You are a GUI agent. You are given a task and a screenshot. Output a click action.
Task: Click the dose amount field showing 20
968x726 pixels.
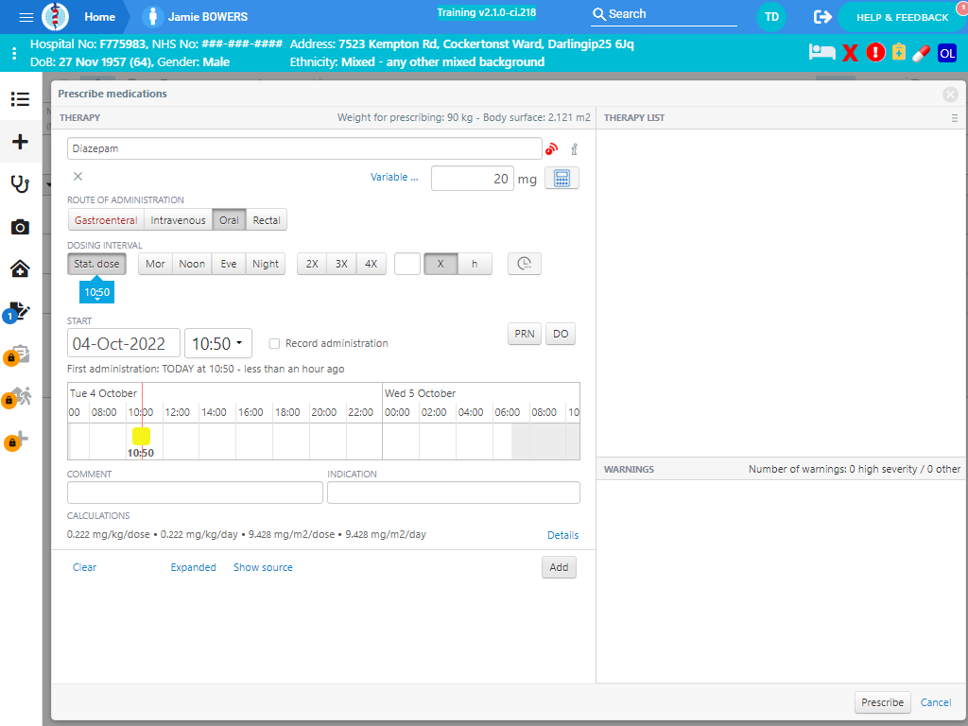[x=473, y=179]
